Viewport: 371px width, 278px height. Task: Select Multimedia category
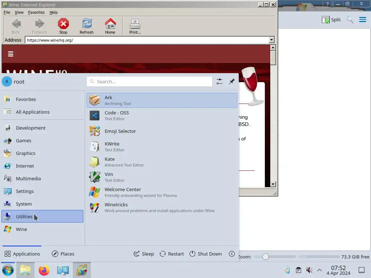[x=42, y=178]
